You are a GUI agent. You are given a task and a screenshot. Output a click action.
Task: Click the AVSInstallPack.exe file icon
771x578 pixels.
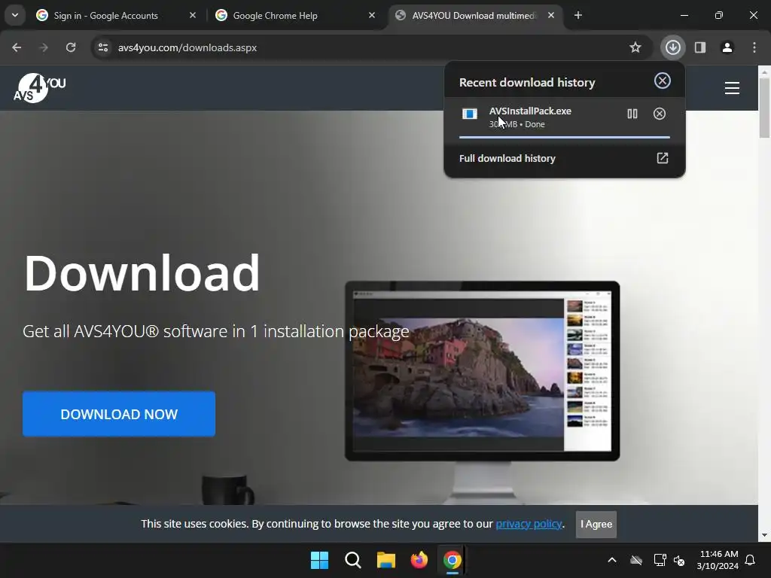470,114
